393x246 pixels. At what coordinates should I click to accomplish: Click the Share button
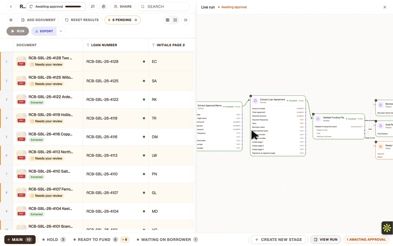point(123,7)
